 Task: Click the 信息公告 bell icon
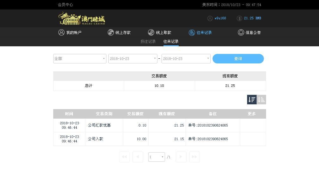pyautogui.click(x=241, y=32)
